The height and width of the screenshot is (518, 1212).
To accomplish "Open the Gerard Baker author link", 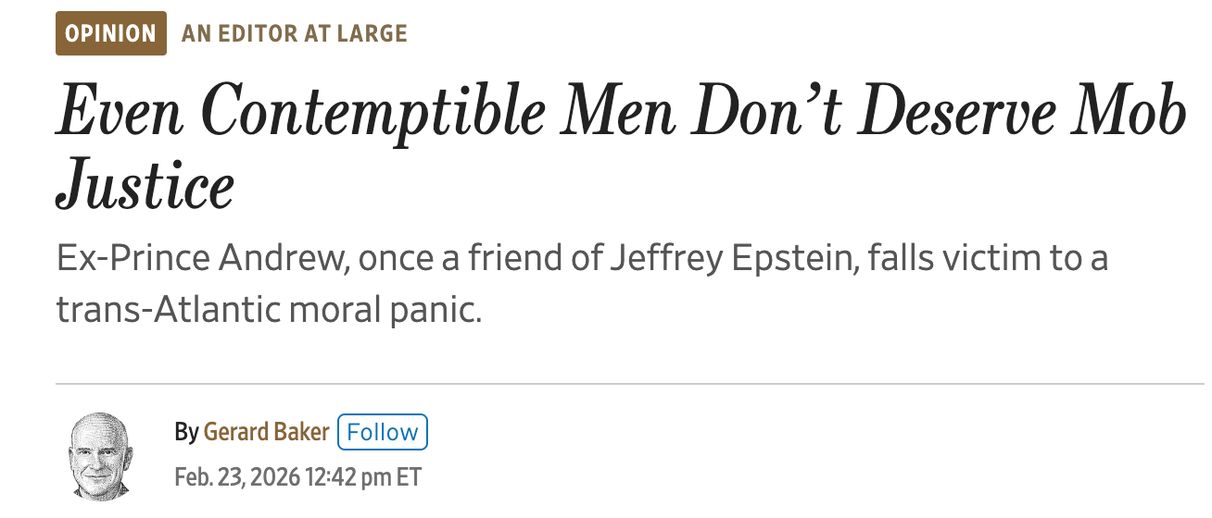I will [266, 432].
